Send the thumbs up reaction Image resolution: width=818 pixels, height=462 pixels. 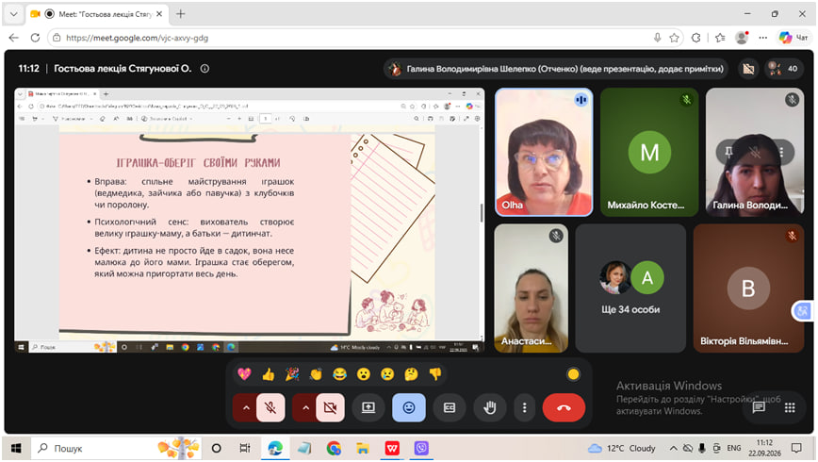pos(269,374)
